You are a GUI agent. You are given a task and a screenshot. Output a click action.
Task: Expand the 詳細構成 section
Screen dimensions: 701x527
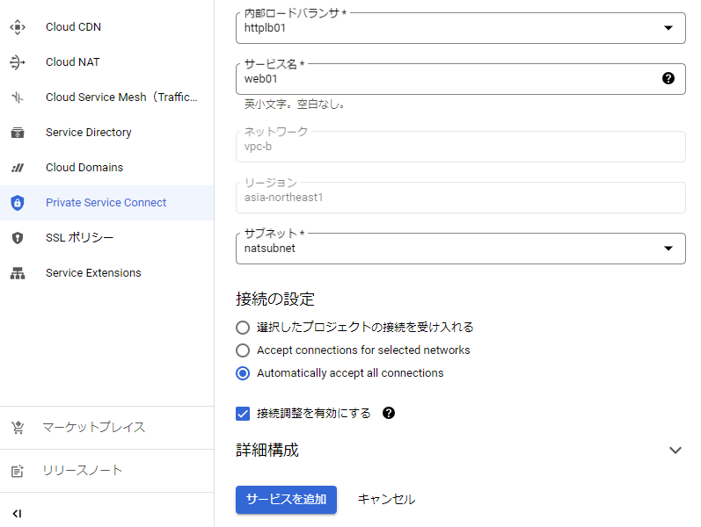tap(675, 451)
